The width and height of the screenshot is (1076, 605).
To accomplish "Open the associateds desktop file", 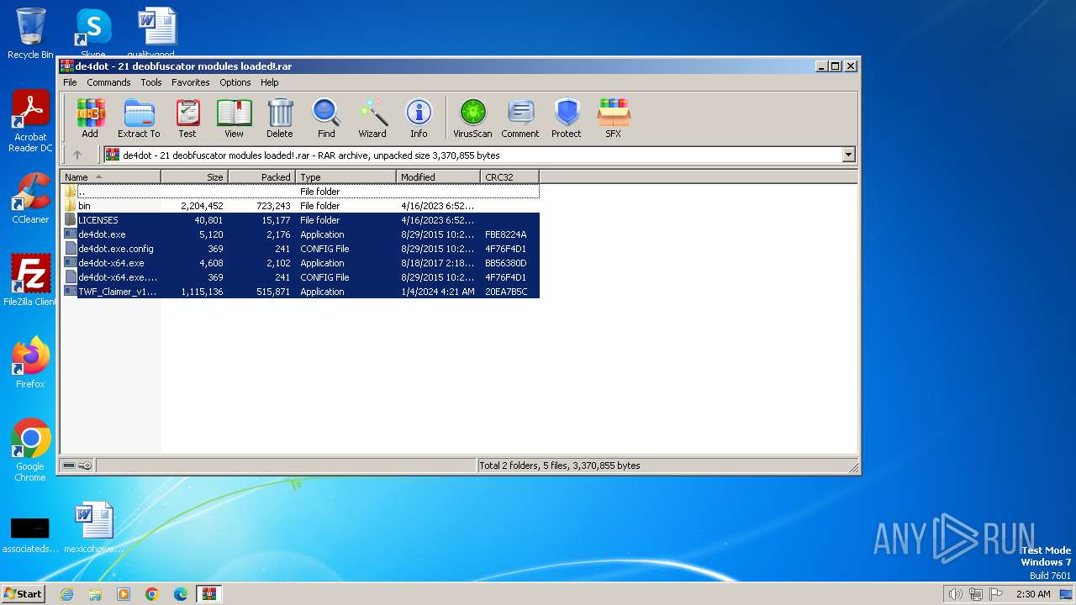I will [x=30, y=534].
